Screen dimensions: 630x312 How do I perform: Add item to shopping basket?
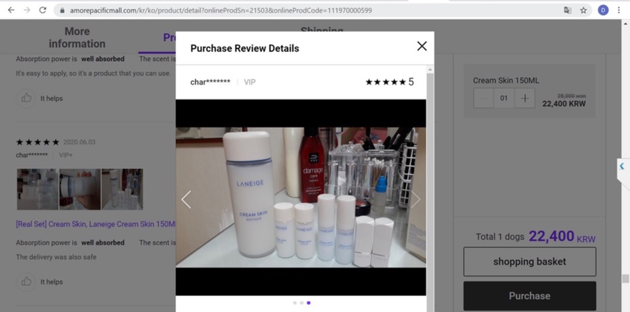529,262
